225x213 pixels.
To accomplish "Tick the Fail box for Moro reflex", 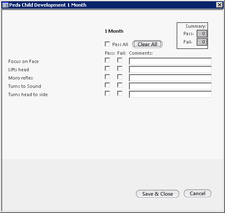I will (x=120, y=77).
